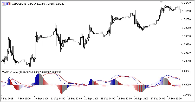Click the high price 1.27249

(41, 4)
